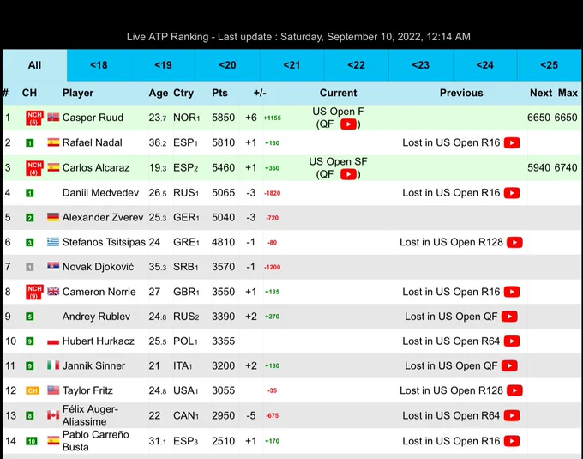Click Canada flag next to Félix Auger-Aliassime

click(53, 414)
